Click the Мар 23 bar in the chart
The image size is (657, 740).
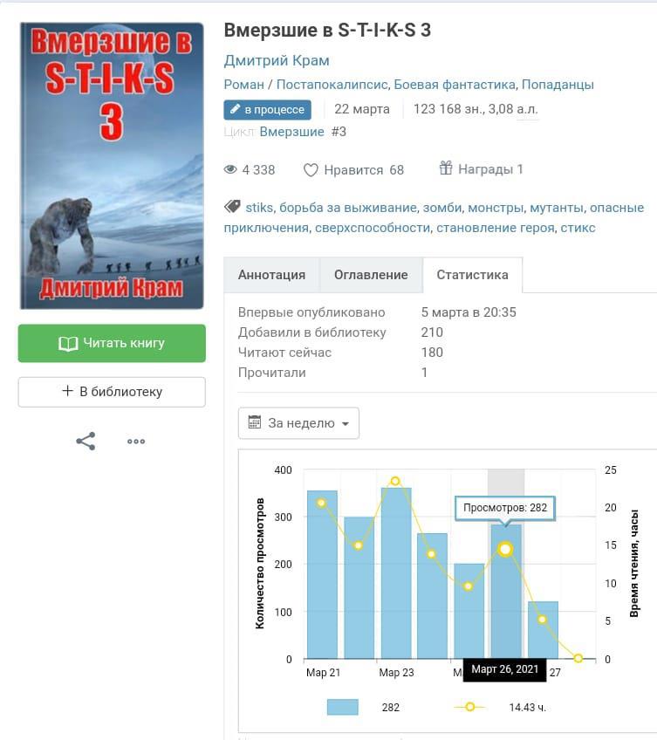click(395, 572)
